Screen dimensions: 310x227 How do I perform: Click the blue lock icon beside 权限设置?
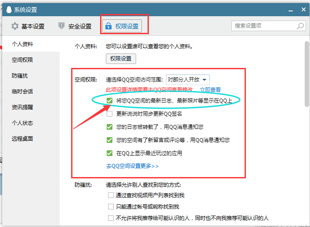tap(108, 26)
